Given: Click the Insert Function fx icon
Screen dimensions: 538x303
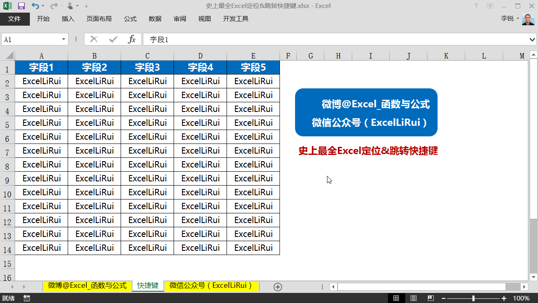Looking at the screenshot, I should click(x=132, y=39).
